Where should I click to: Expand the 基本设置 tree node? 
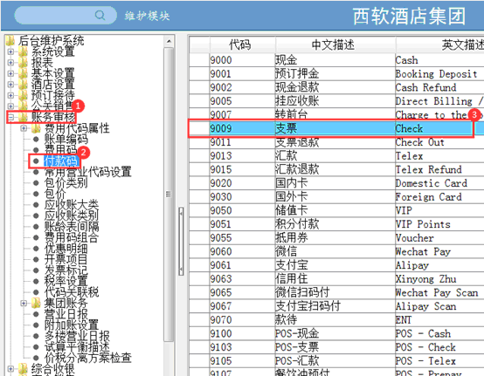(10, 73)
